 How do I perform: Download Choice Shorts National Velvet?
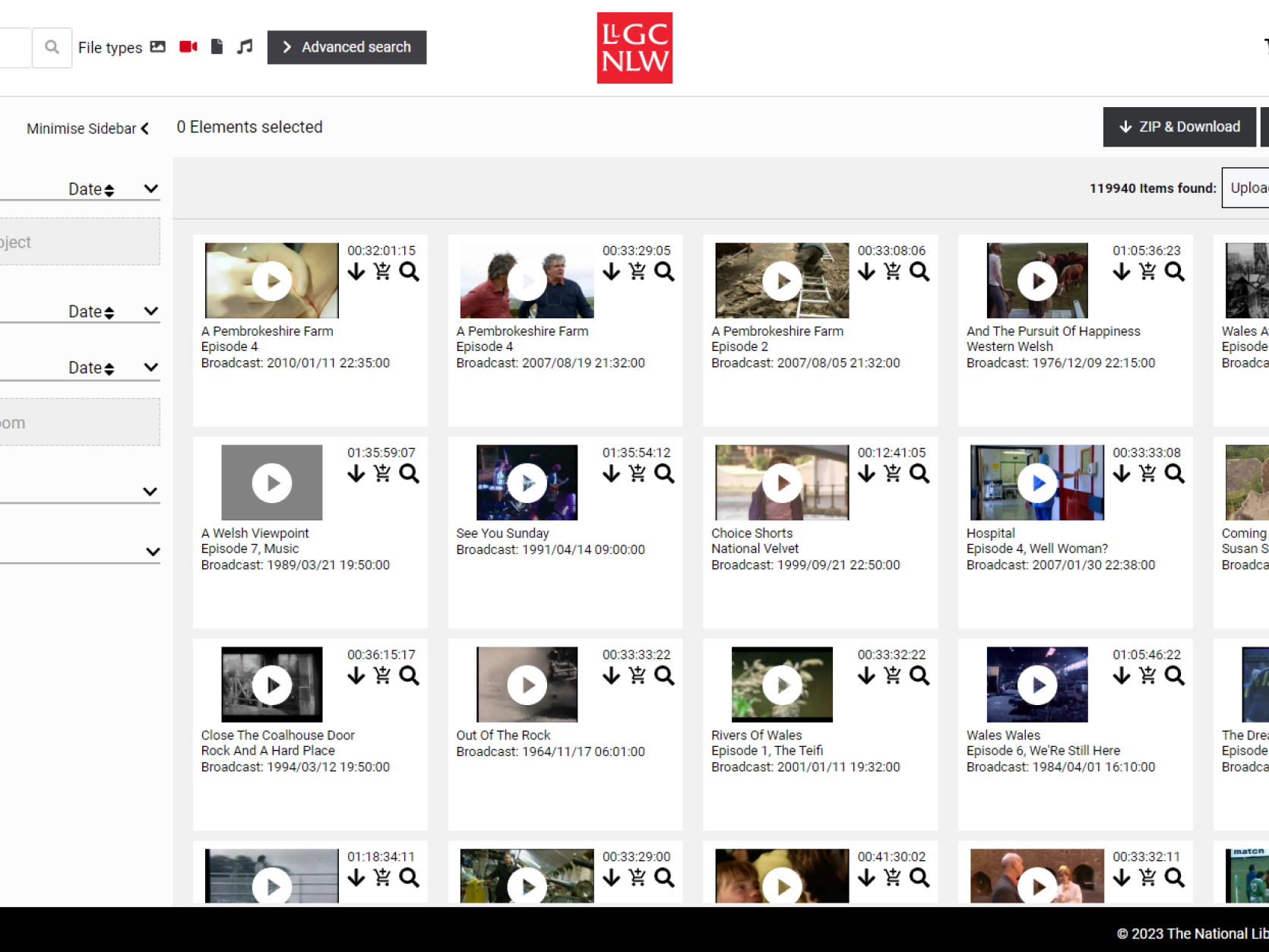(x=867, y=473)
